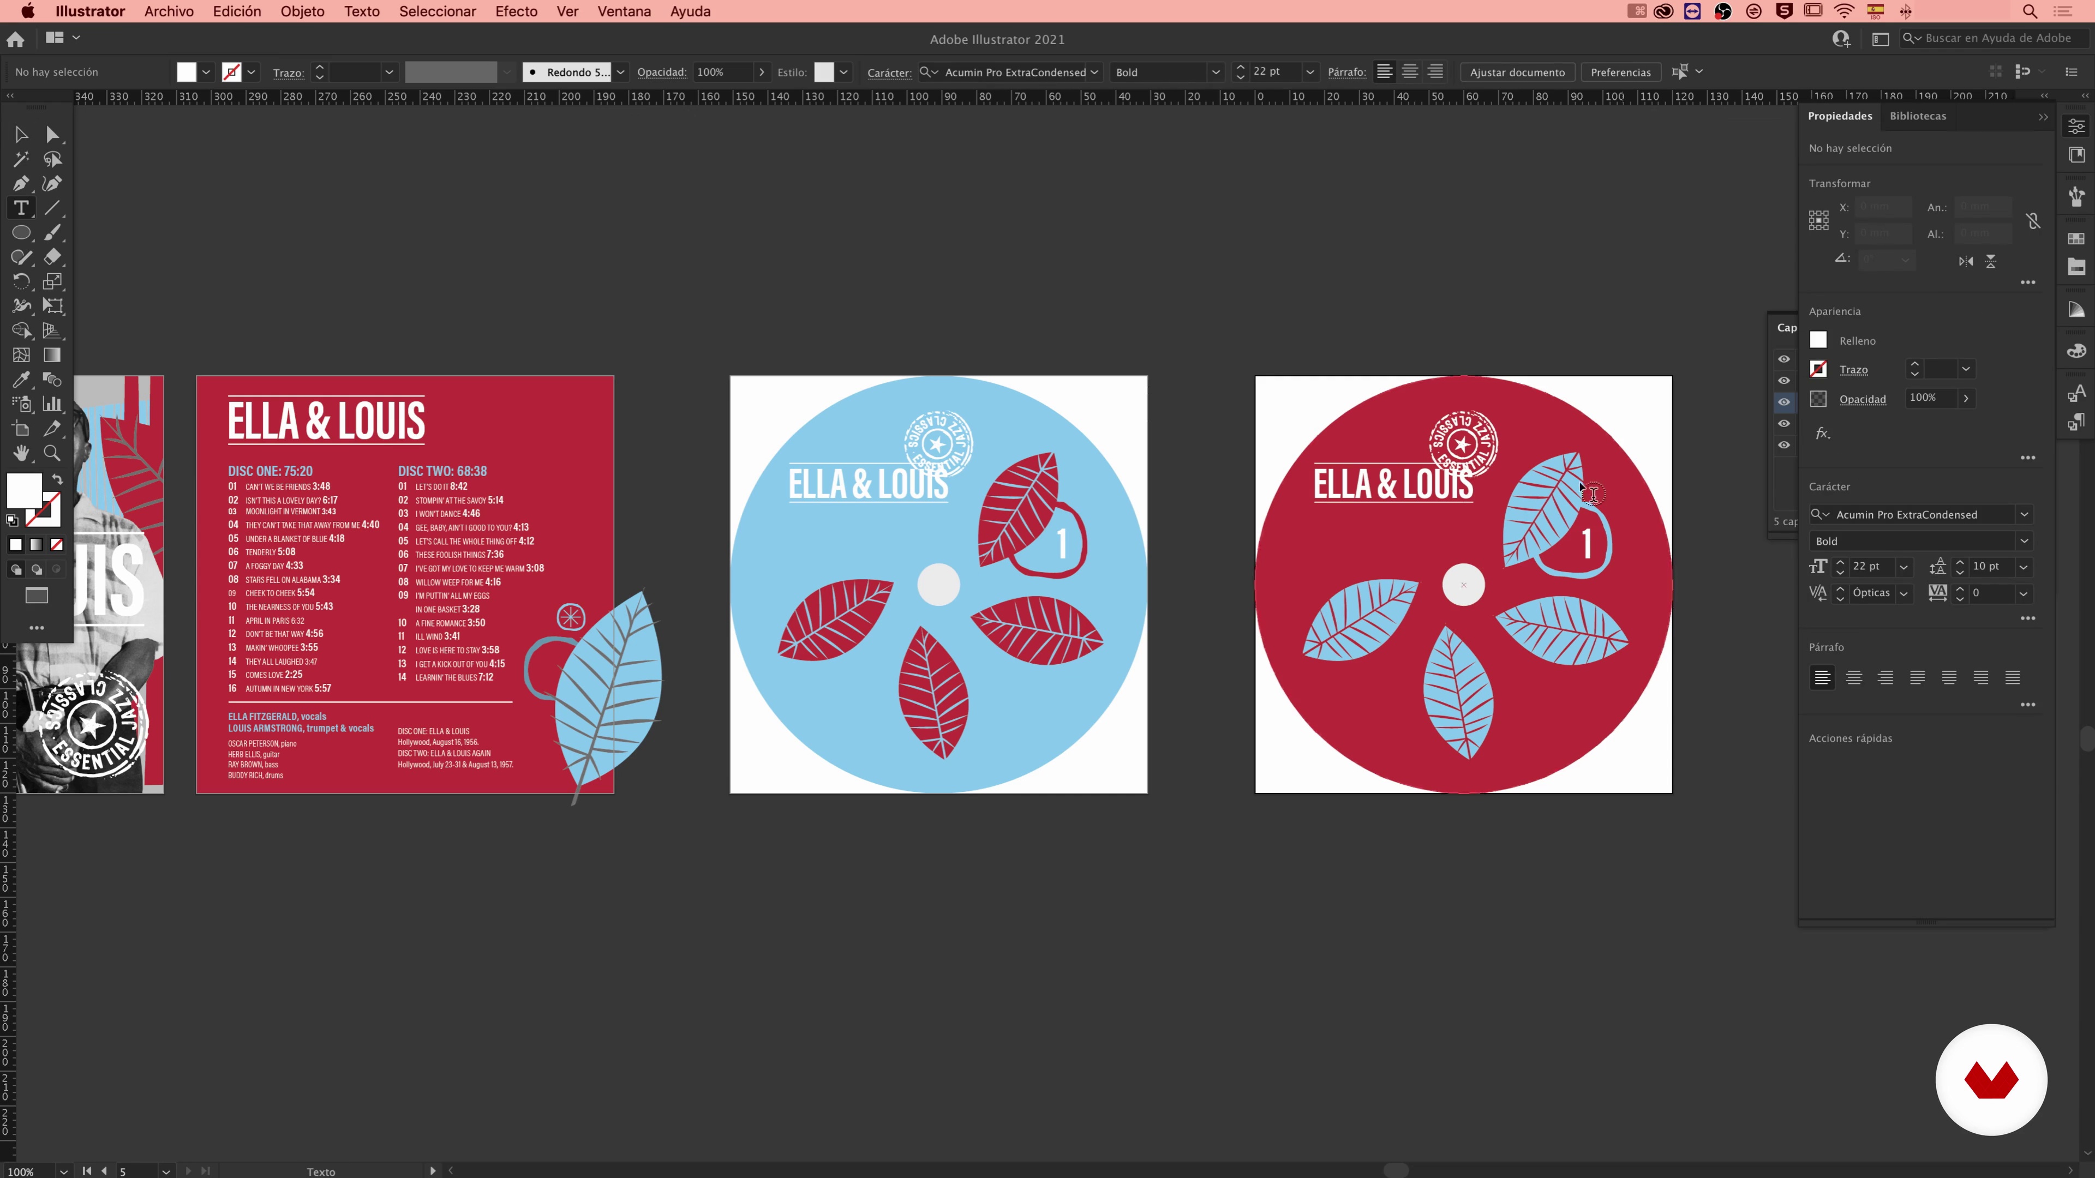Select the Shape Builder tool
The image size is (2095, 1178).
[x=21, y=330]
